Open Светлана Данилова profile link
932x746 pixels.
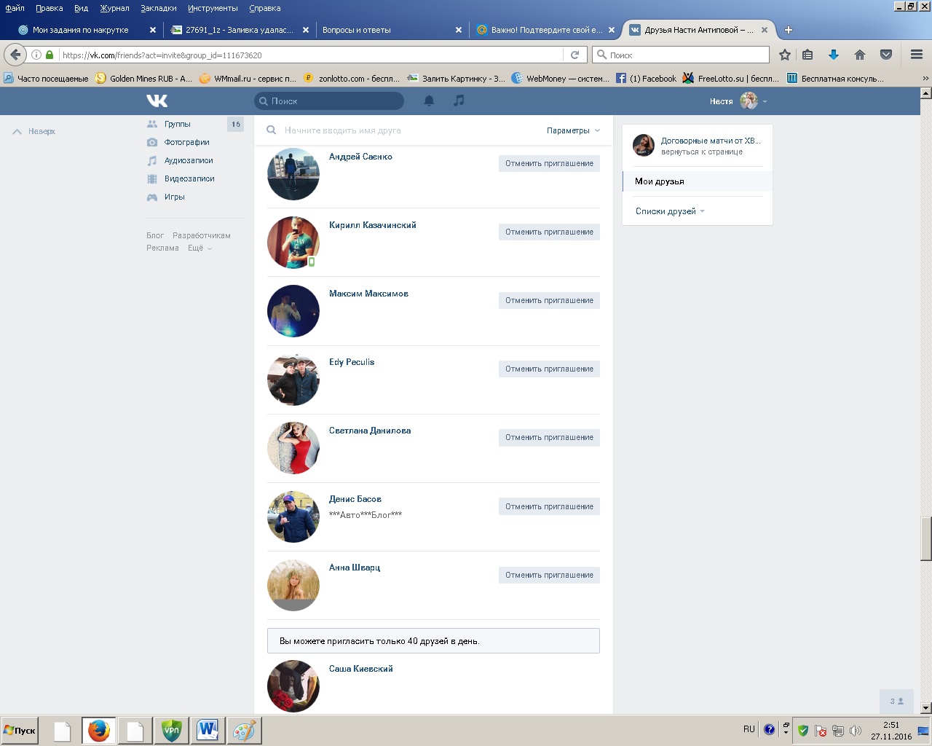coord(370,431)
